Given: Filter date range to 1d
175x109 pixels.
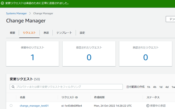Looking at the screenshot, I should coord(161,87).
